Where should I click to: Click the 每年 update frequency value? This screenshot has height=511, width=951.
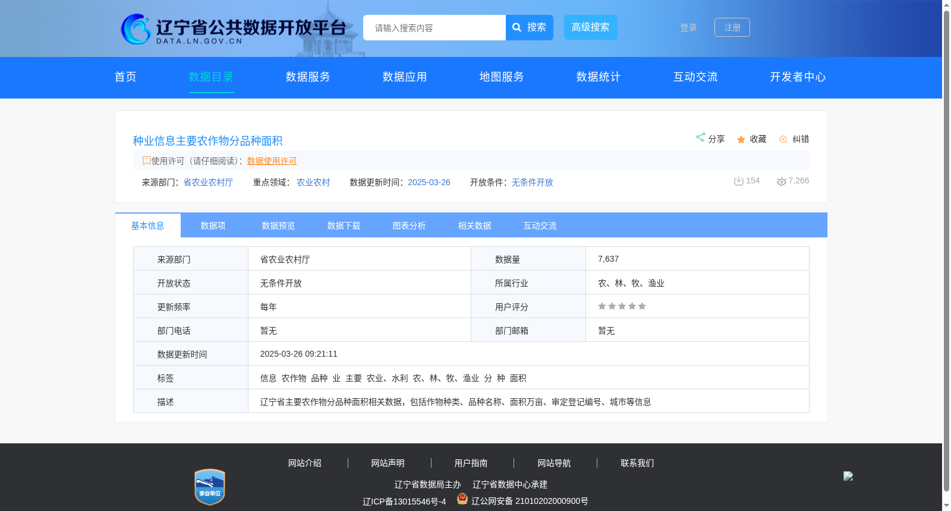[x=269, y=307]
